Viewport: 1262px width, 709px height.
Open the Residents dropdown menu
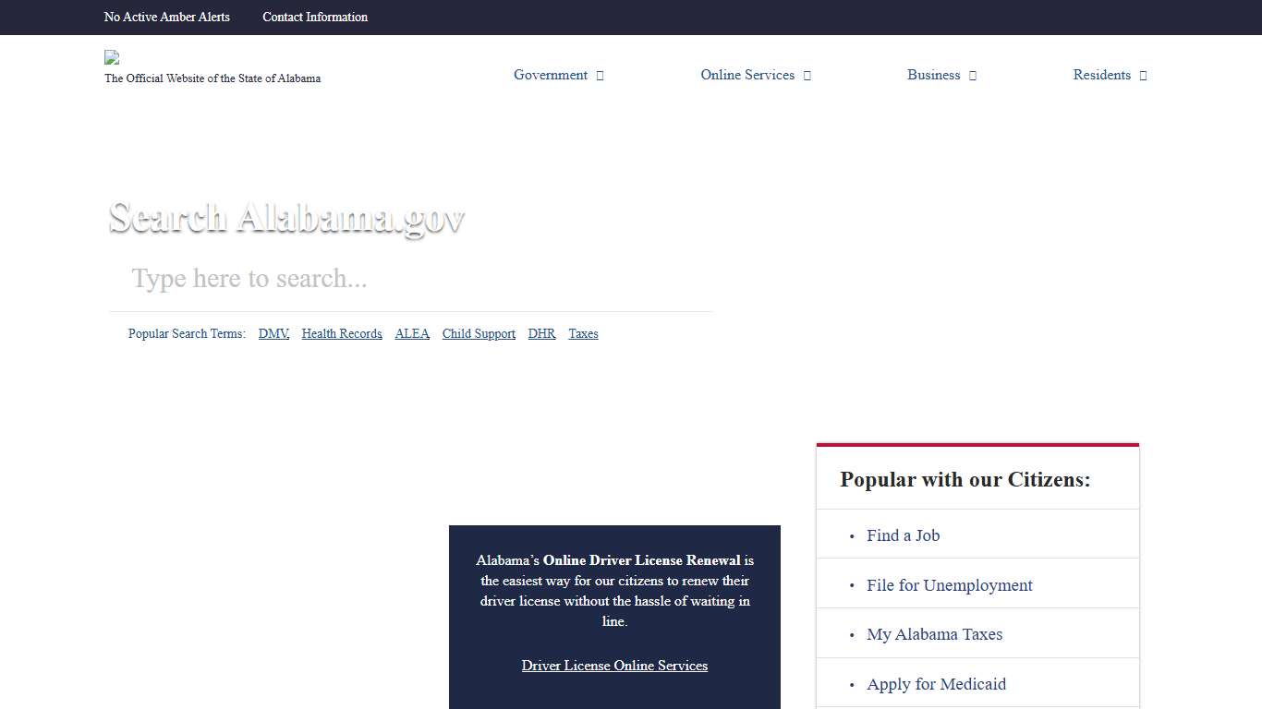point(1101,75)
